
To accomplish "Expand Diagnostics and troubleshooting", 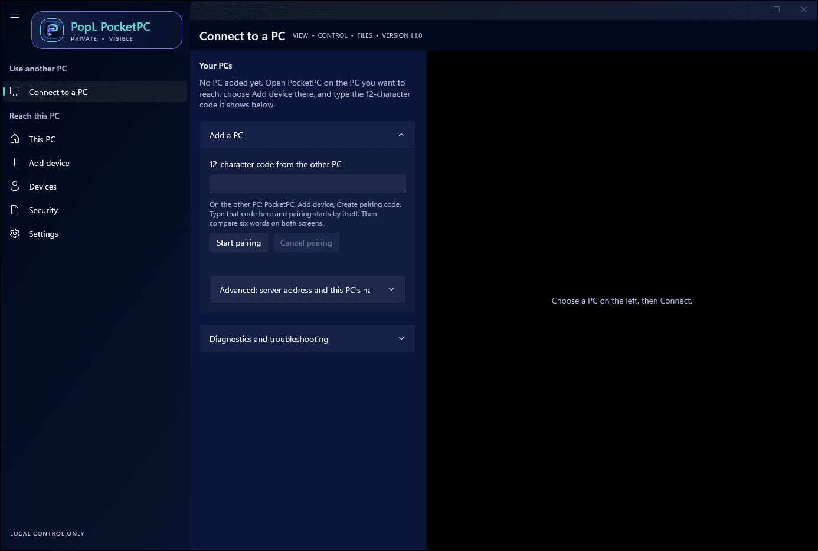I will pos(307,339).
